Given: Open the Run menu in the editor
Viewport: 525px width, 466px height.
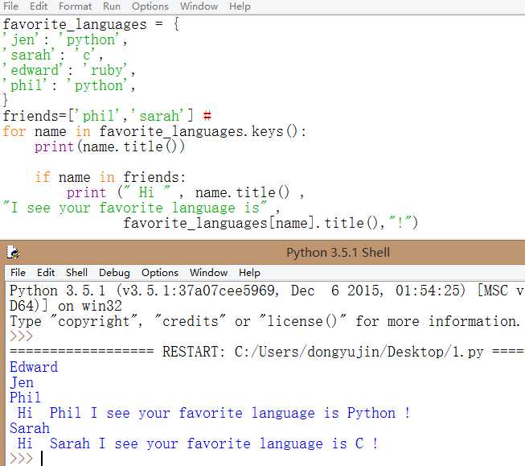Looking at the screenshot, I should tap(112, 6).
